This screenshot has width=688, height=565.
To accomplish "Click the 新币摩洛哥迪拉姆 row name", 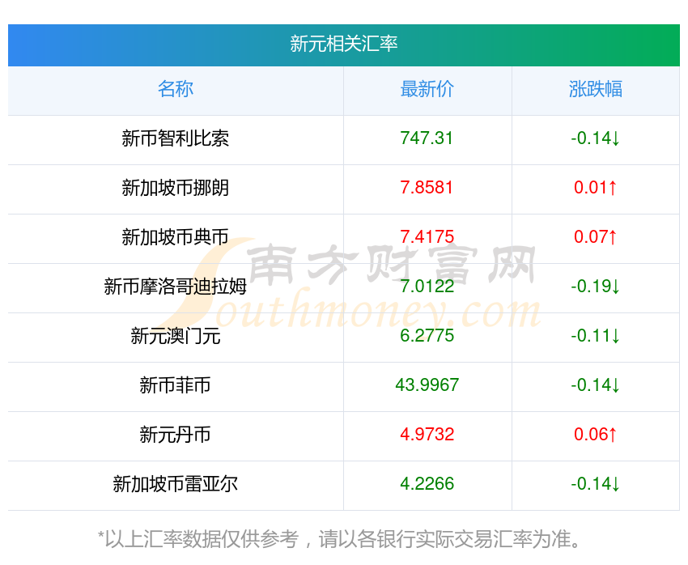I will pos(176,287).
